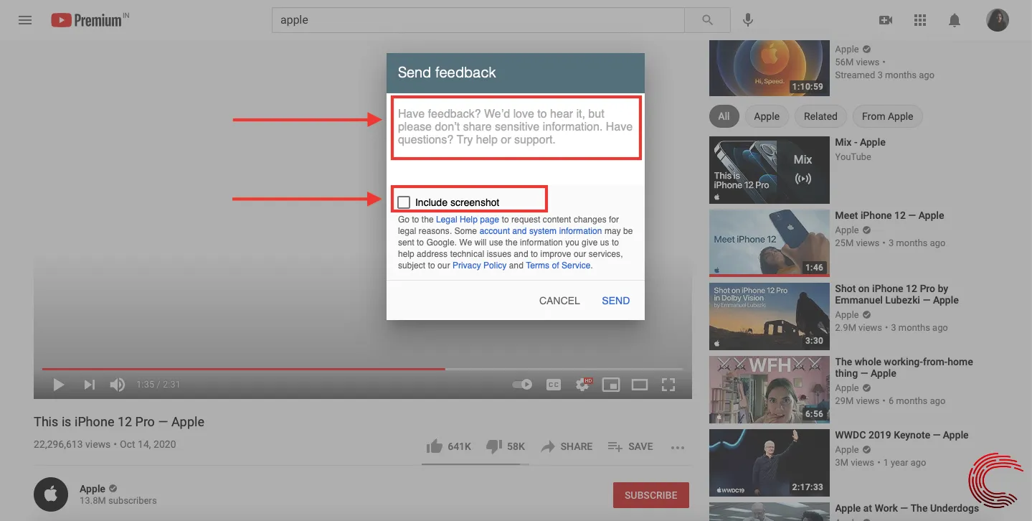Click SAVE to add to playlist
This screenshot has height=521, width=1032.
point(630,446)
